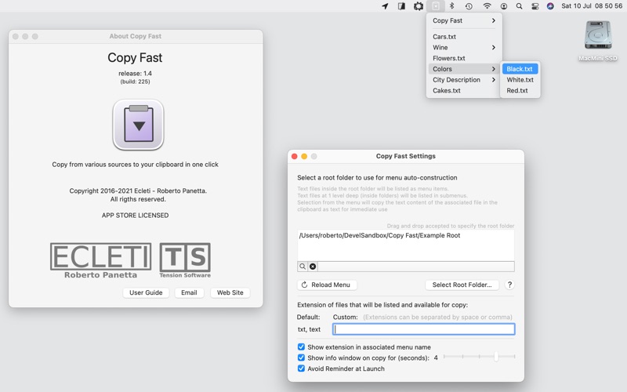Choose Cakes.txt in the menu
This screenshot has width=627, height=392.
coord(447,91)
